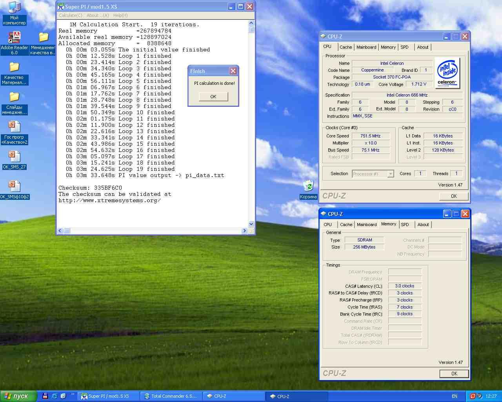Close the Finish dialog with X
The image size is (502, 402).
[233, 71]
